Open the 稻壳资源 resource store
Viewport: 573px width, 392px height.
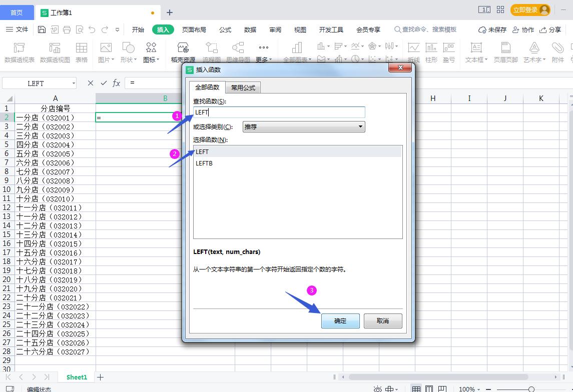pyautogui.click(x=183, y=52)
